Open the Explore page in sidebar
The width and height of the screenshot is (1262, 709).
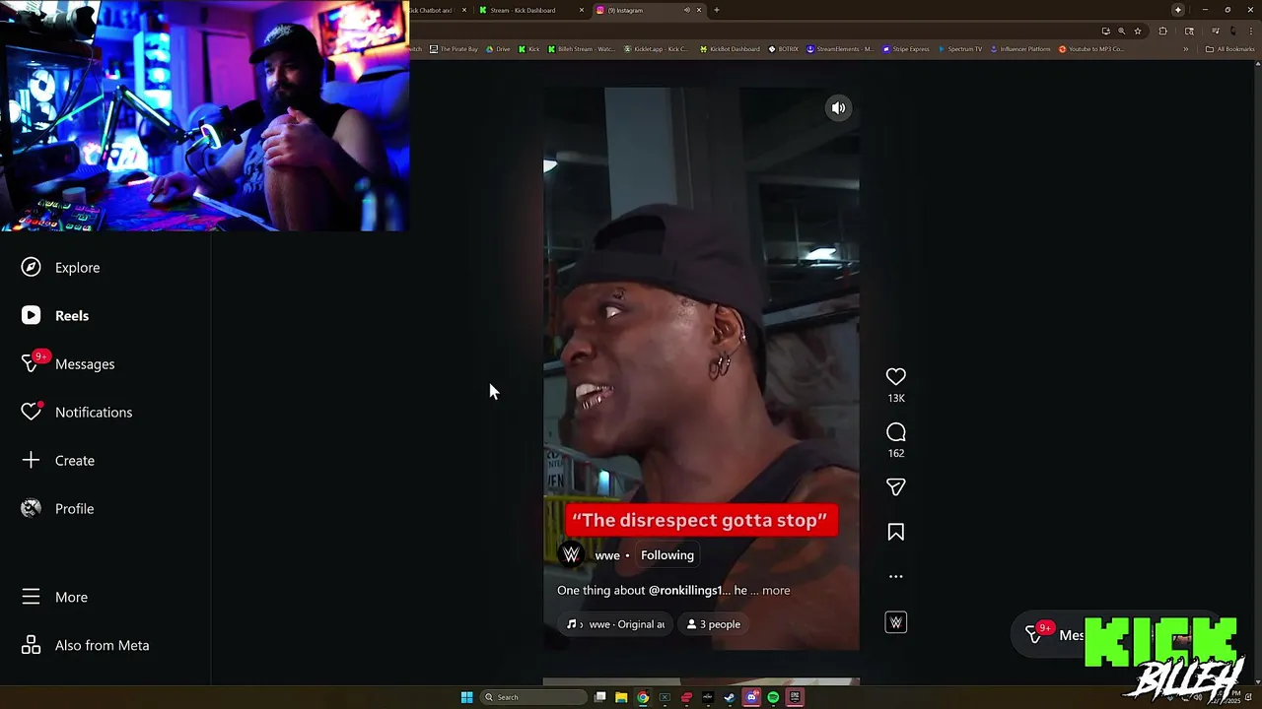click(x=61, y=268)
